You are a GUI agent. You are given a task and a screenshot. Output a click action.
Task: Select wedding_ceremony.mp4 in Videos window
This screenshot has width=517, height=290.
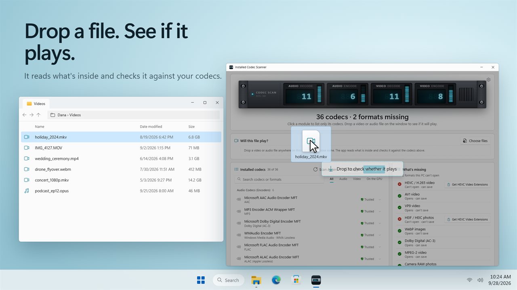121,159
